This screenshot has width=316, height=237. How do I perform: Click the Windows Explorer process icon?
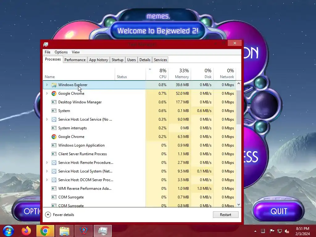pyautogui.click(x=54, y=85)
